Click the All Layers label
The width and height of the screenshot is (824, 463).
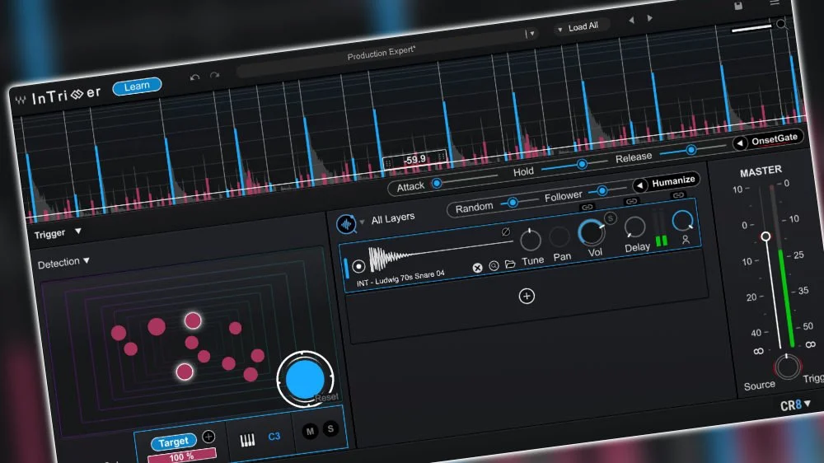[x=392, y=218]
